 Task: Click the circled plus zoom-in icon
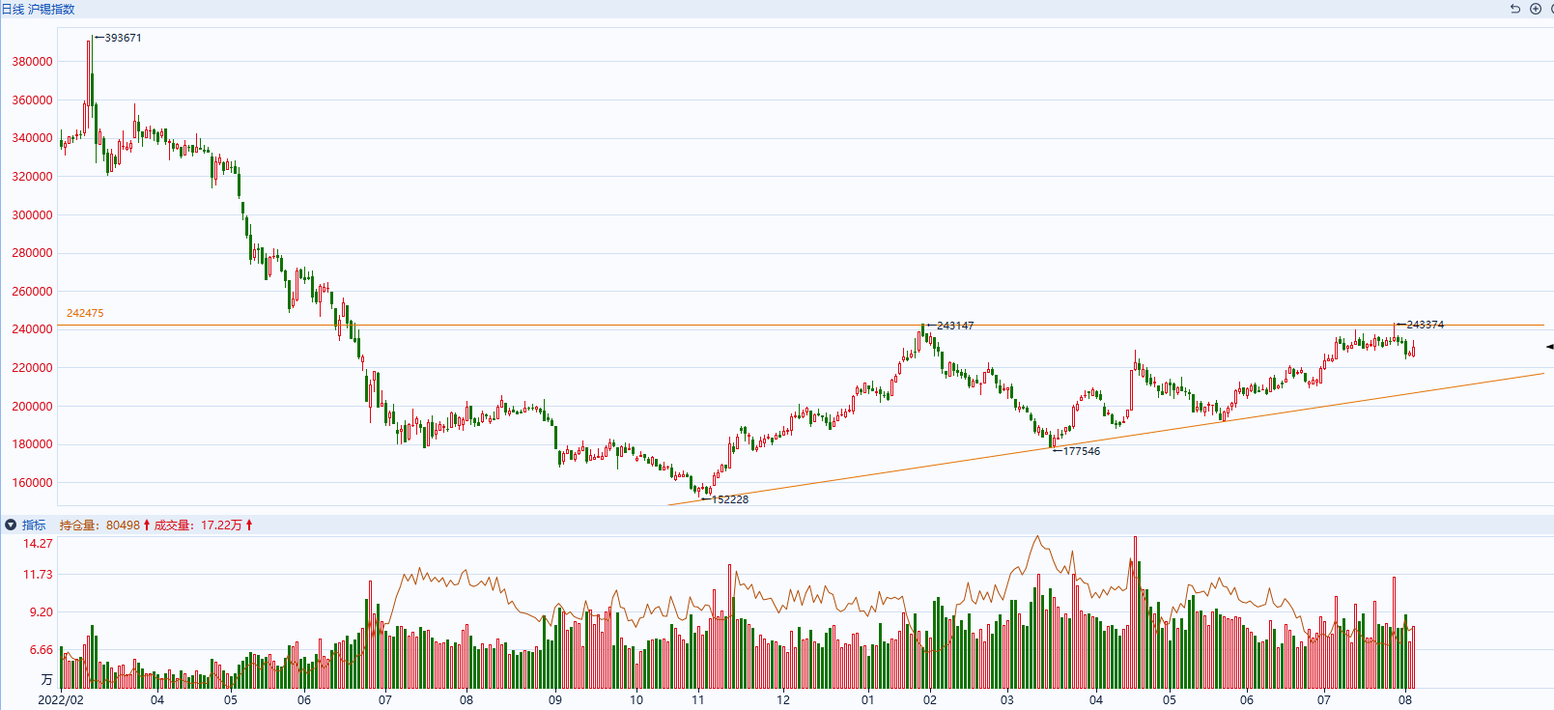[1535, 9]
